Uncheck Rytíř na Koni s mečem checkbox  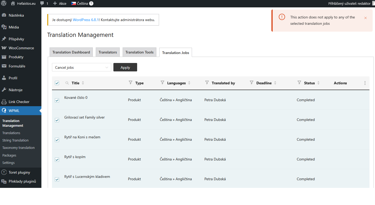[57, 140]
